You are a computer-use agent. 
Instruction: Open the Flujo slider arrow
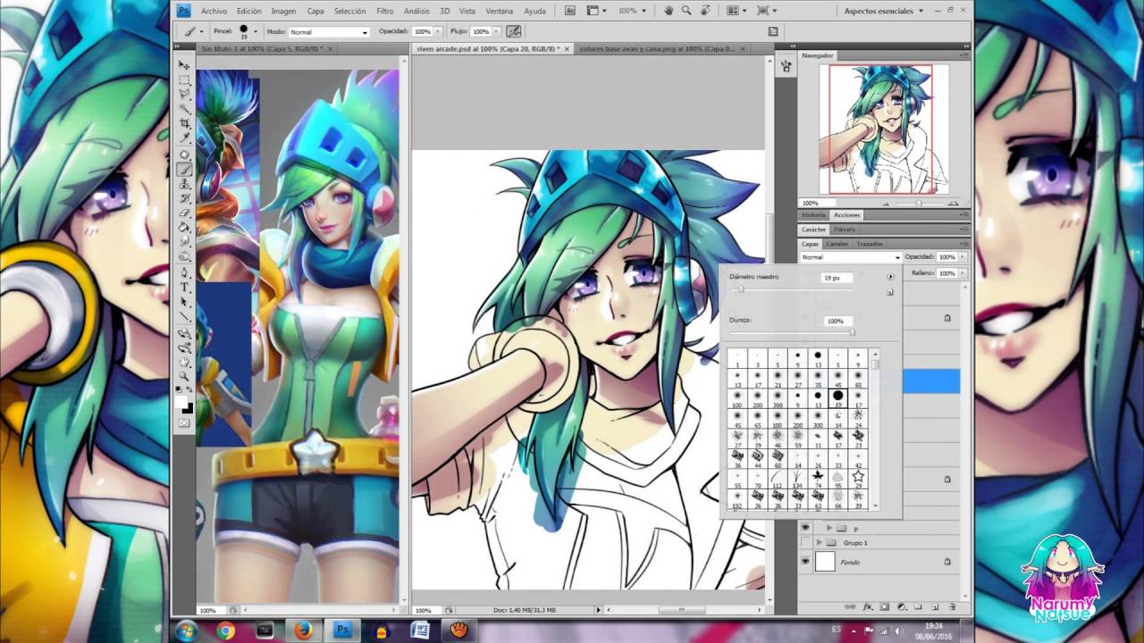pos(497,32)
